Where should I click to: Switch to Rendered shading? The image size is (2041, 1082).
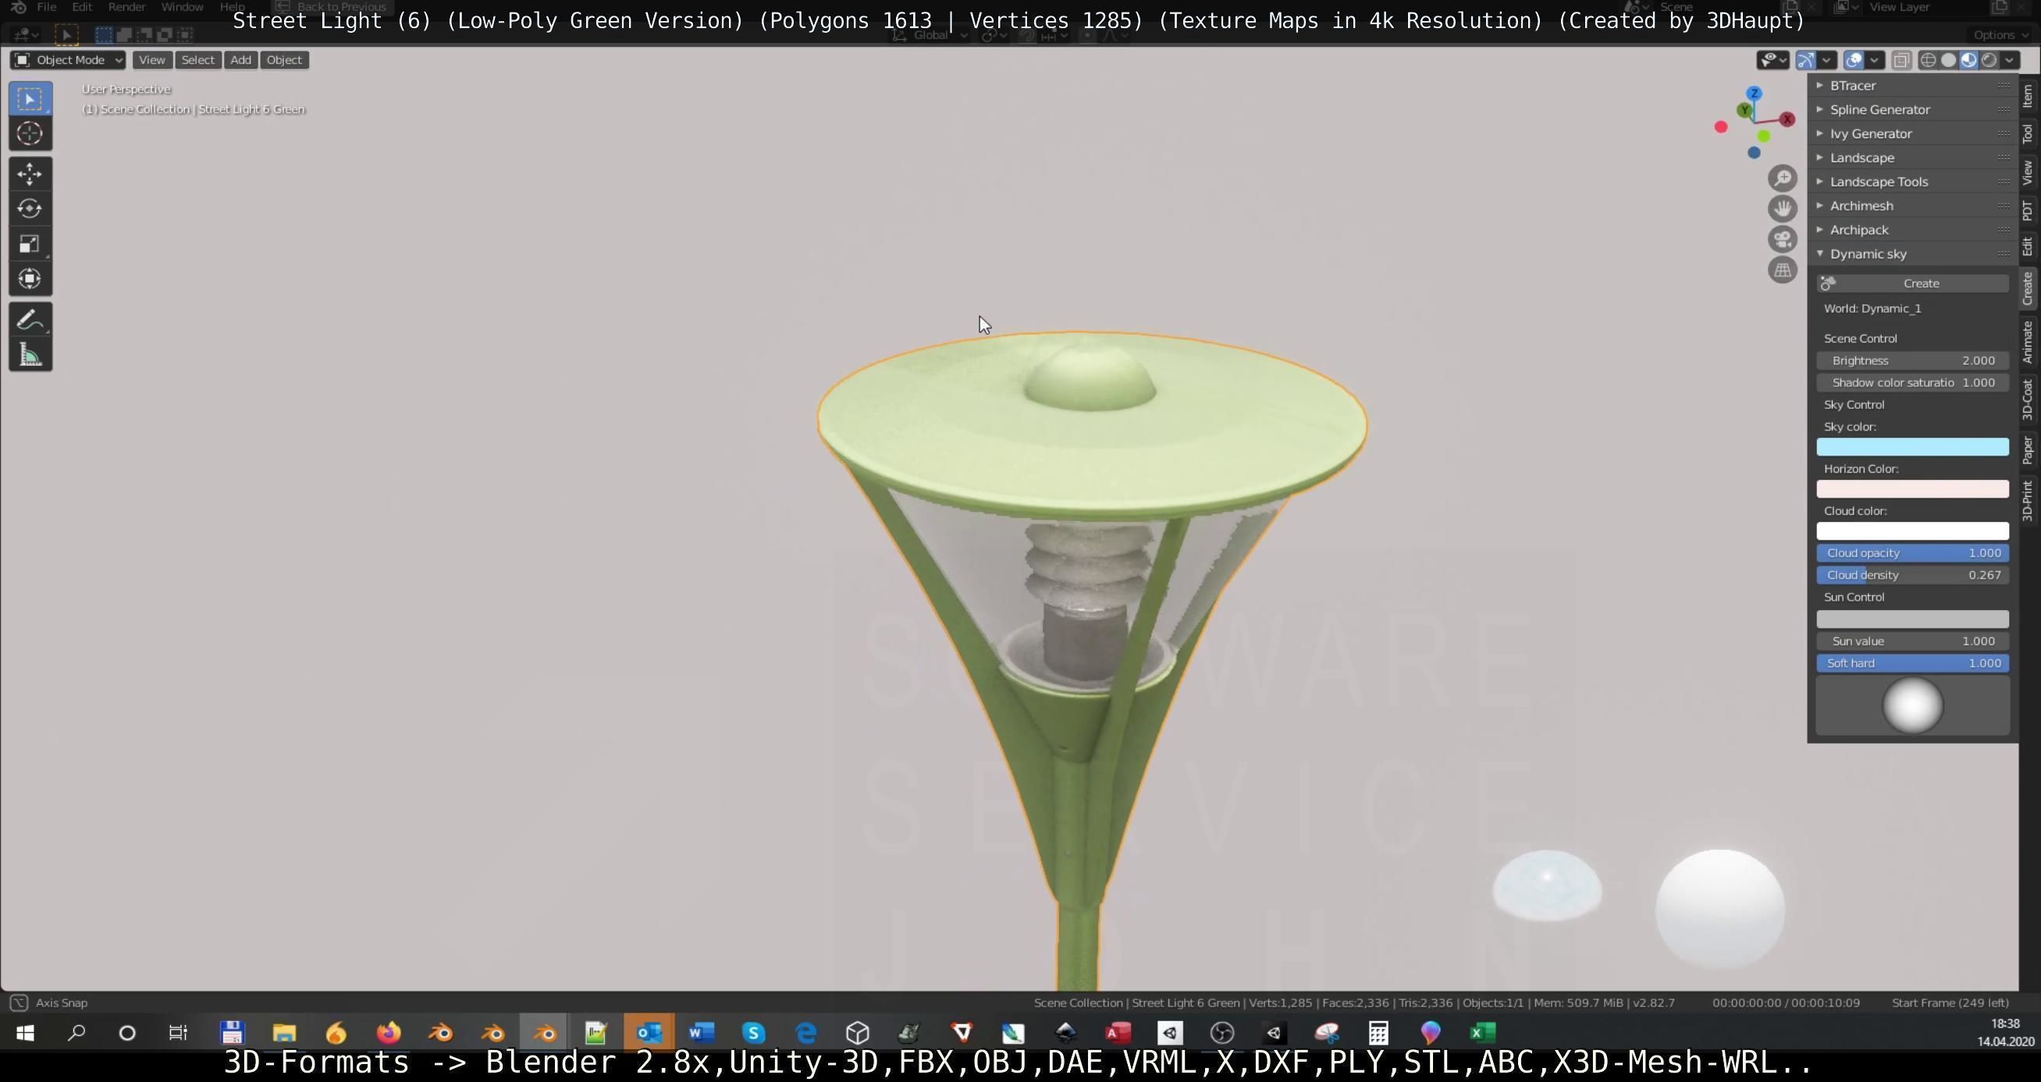pos(1989,60)
